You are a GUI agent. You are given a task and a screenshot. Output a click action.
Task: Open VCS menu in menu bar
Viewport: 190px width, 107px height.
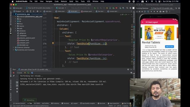[88, 1]
